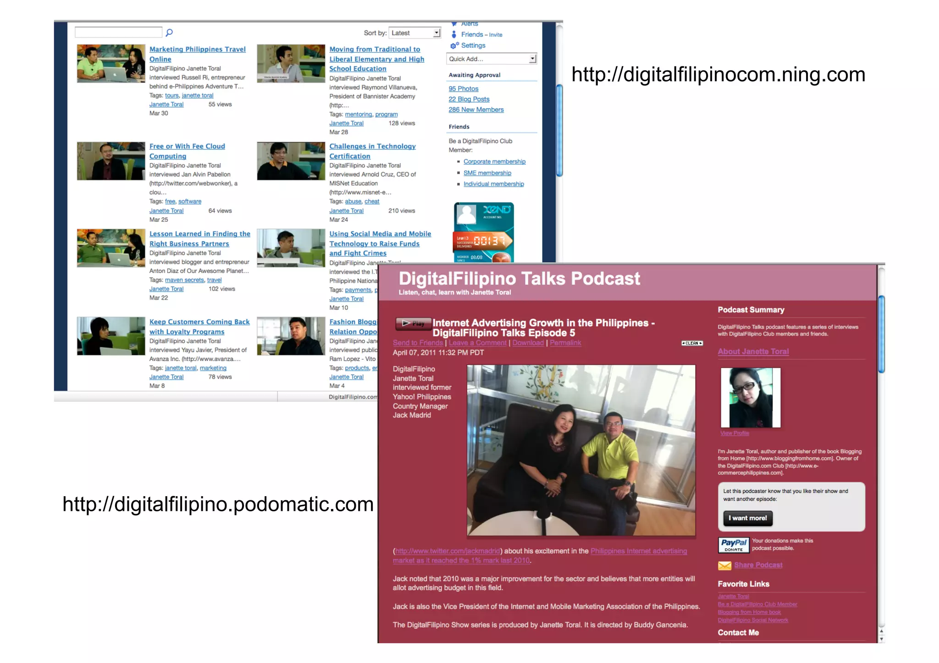The image size is (939, 663).
Task: Click Send to Friends link
Action: 418,343
